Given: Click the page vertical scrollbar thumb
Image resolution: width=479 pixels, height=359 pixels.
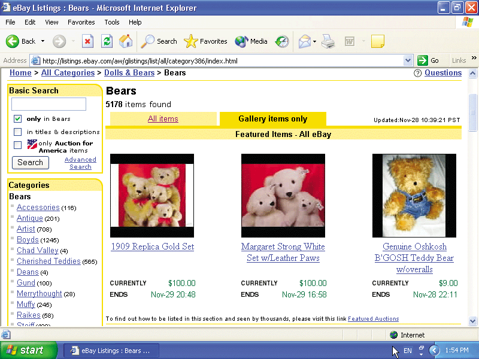Looking at the screenshot, I should coord(473,112).
